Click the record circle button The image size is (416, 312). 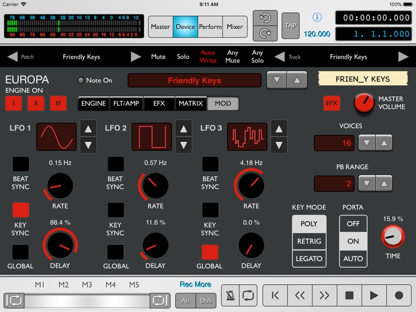tap(399, 295)
